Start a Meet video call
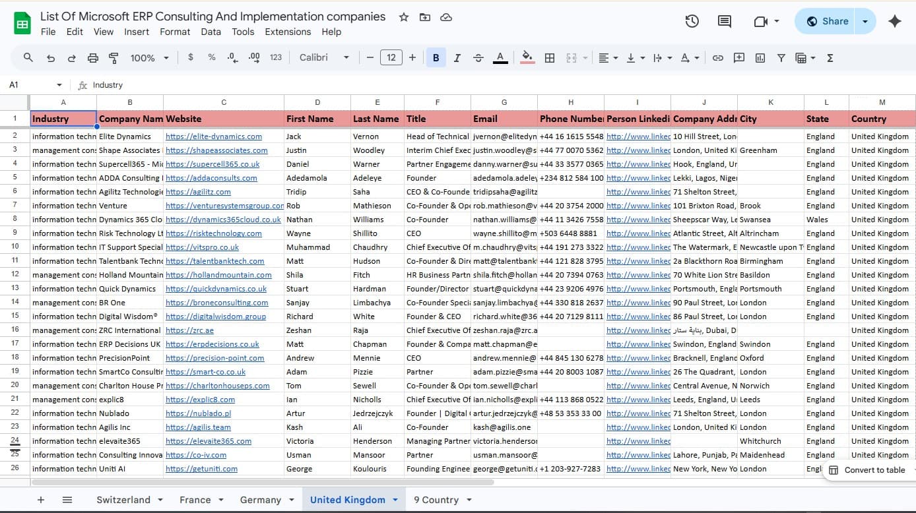 (760, 21)
